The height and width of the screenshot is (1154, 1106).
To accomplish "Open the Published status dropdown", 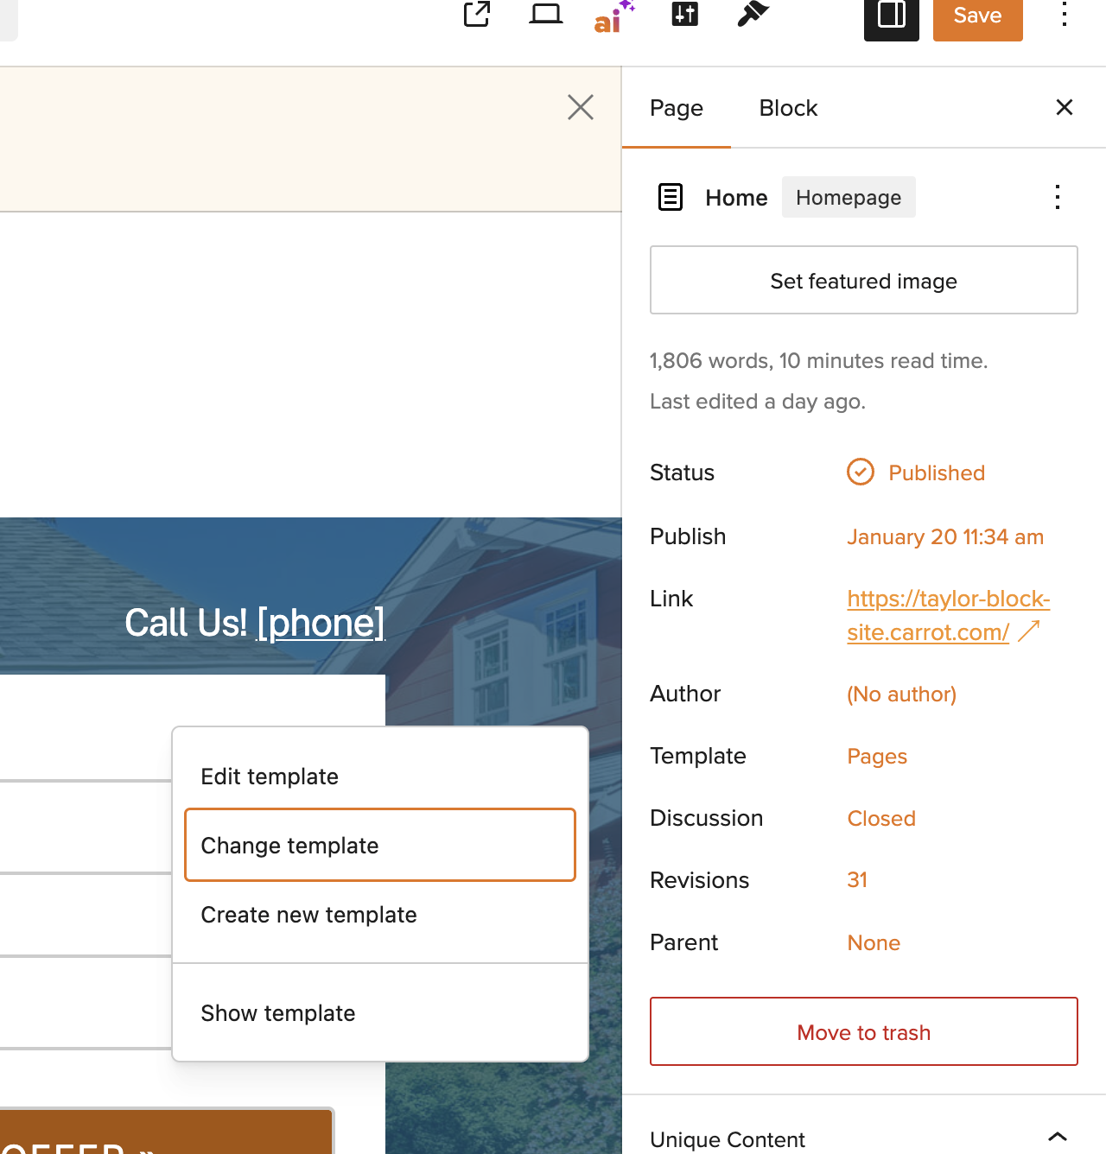I will 936,473.
